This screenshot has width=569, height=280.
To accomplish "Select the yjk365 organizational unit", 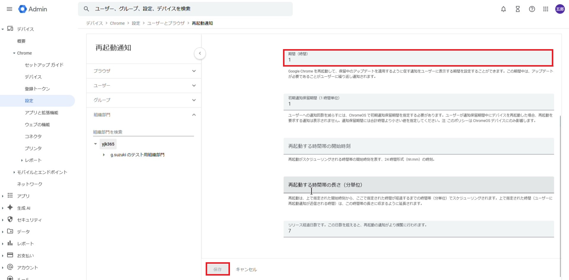I will (108, 144).
